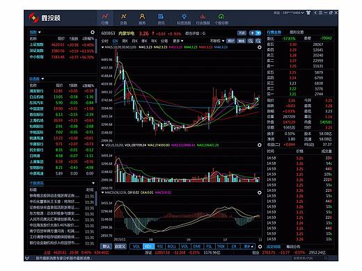Expand the 自选股 watchlist dropdown arrow
This screenshot has height=271, width=362.
42,79
